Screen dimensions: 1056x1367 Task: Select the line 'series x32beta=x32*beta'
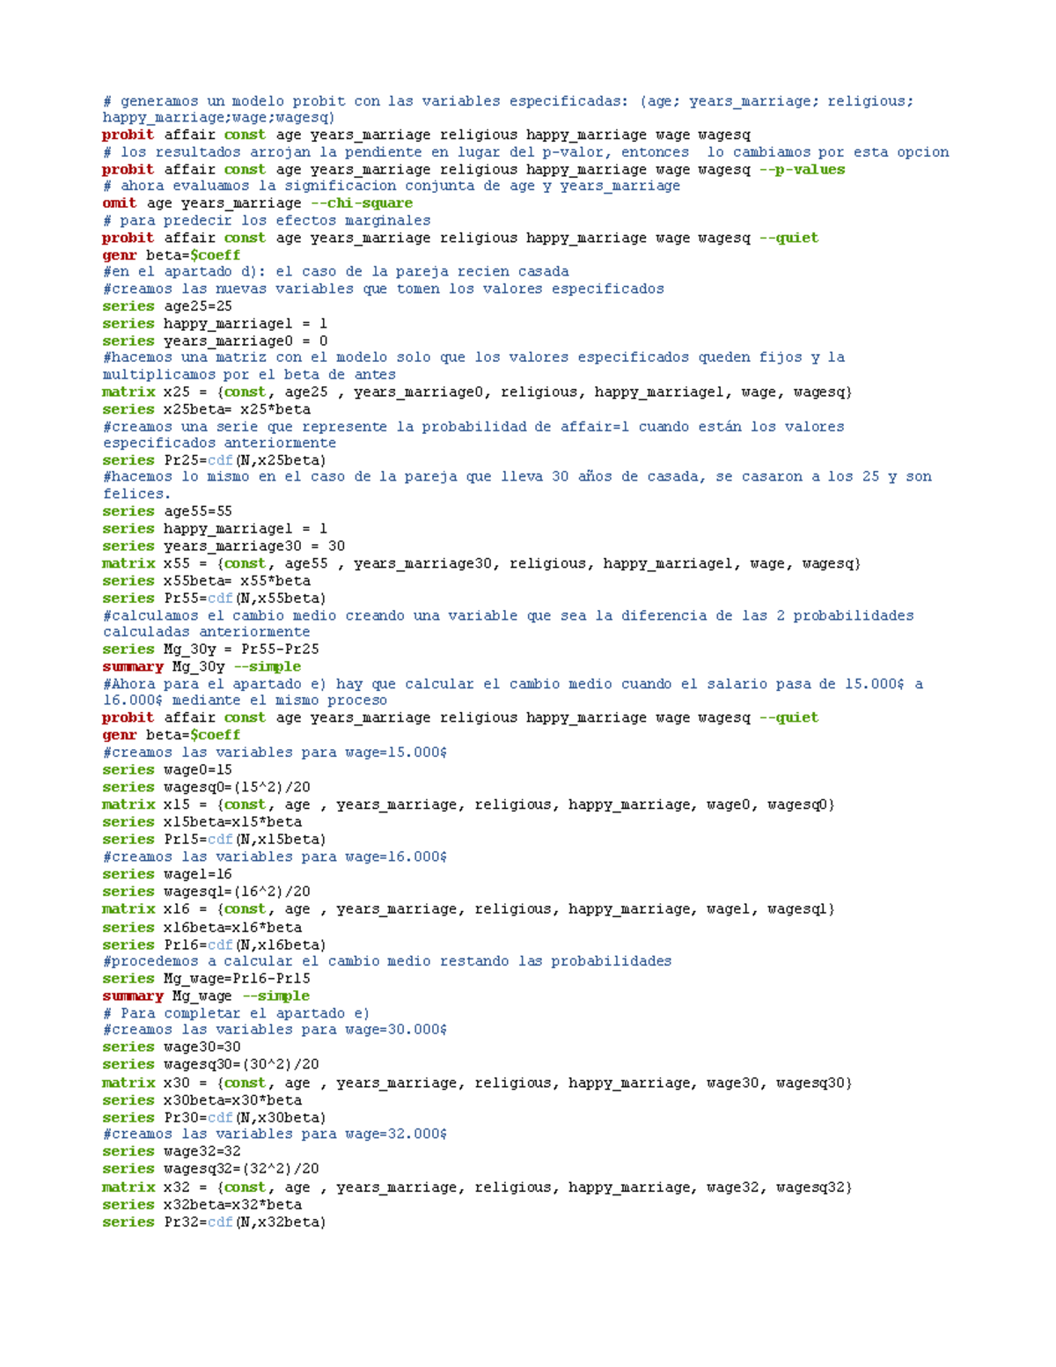202,1205
